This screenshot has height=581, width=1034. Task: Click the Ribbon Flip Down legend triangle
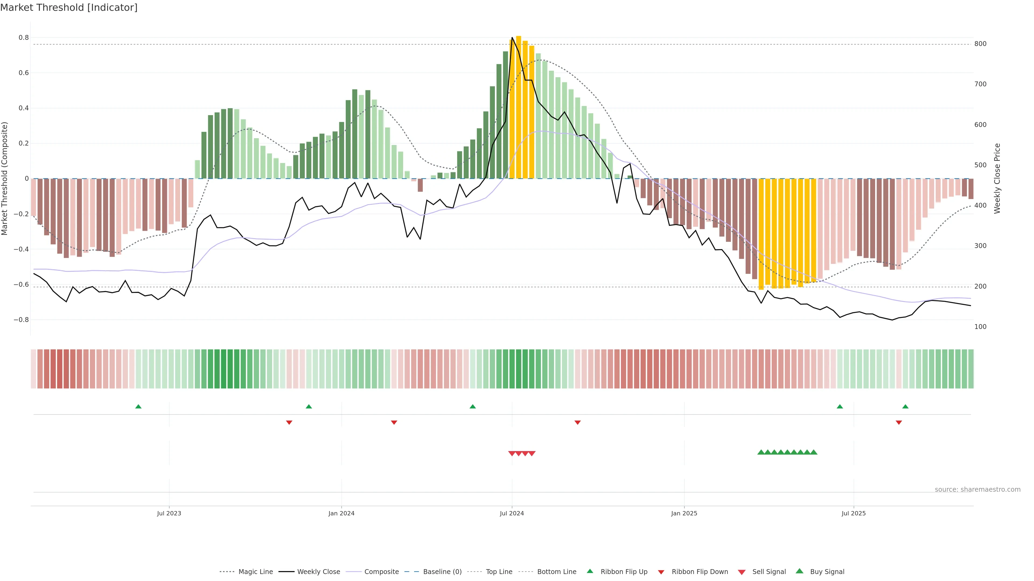661,572
